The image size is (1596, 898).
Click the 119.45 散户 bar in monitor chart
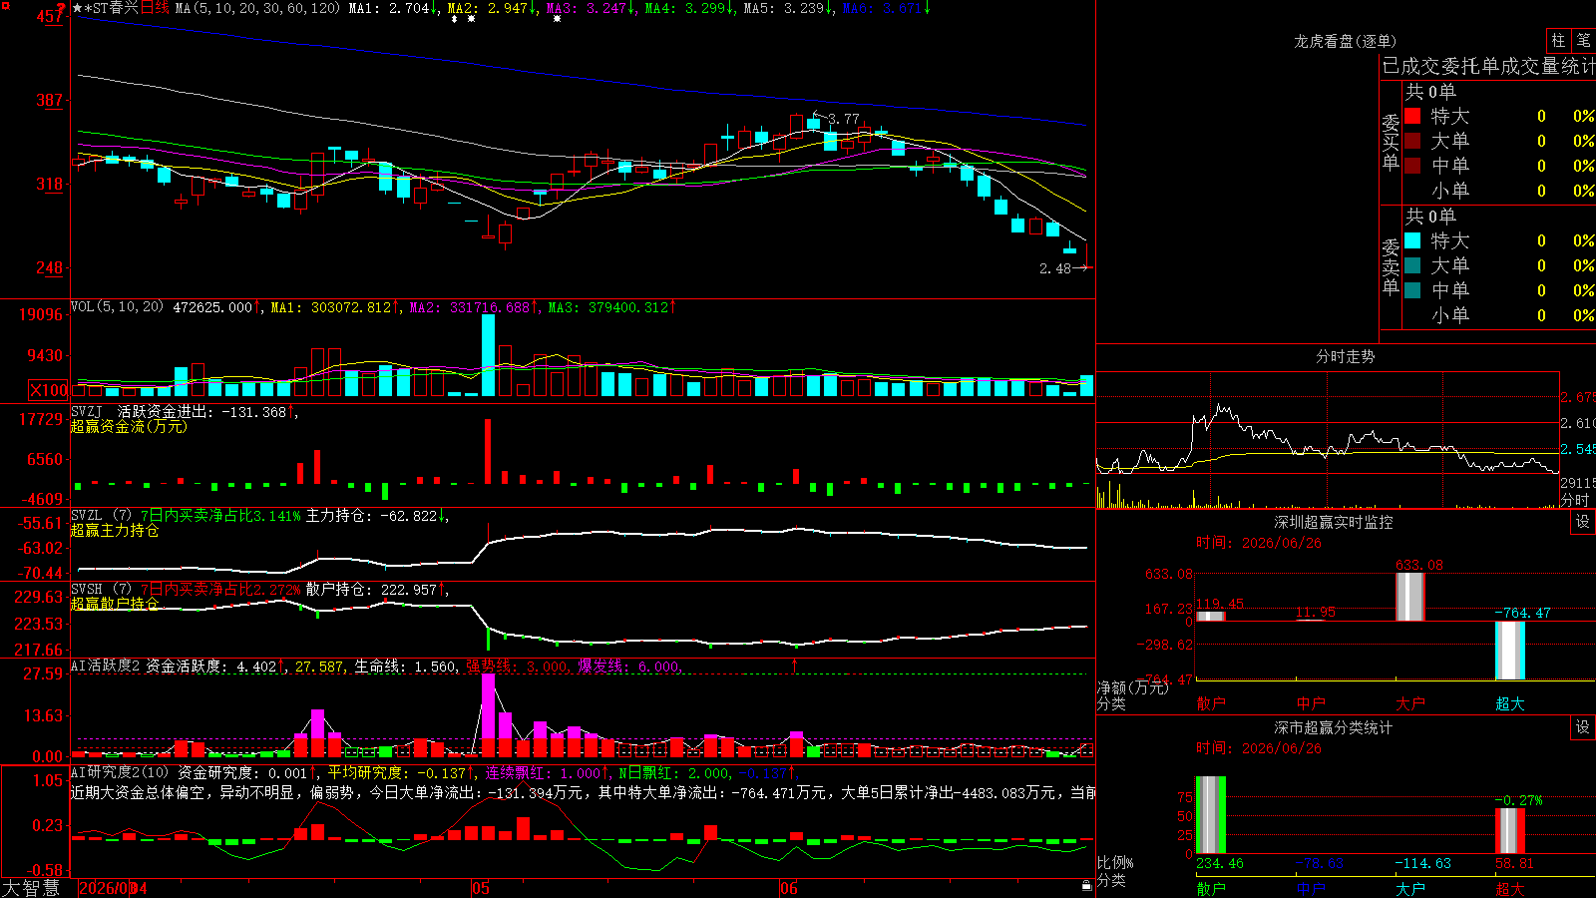1211,616
